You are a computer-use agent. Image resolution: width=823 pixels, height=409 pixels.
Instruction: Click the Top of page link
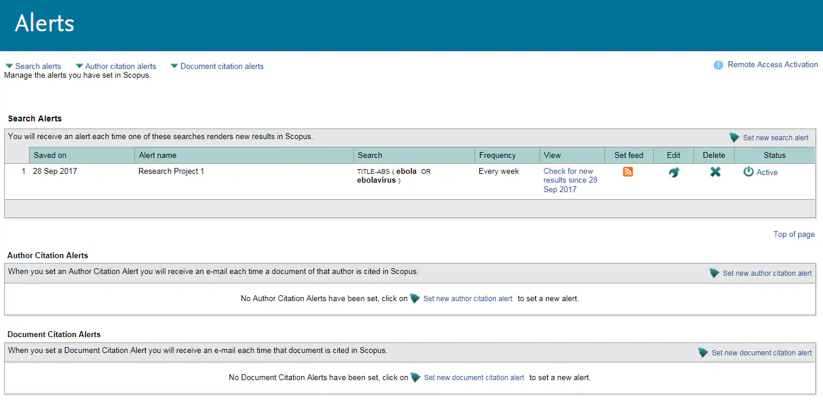tap(794, 234)
